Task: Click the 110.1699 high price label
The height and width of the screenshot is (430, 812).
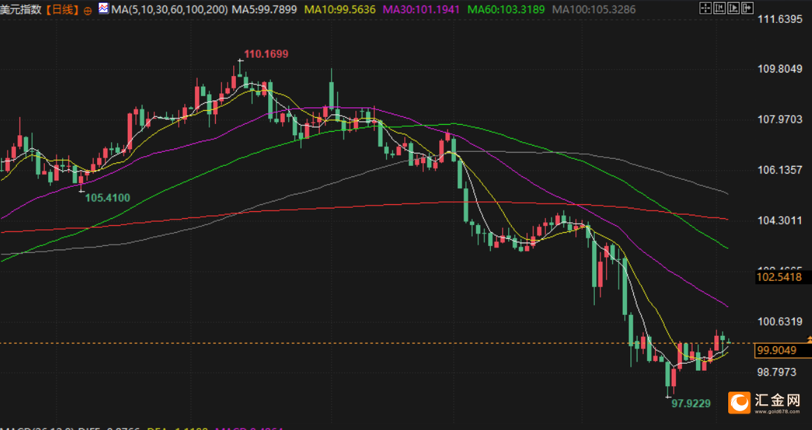Action: (x=266, y=54)
